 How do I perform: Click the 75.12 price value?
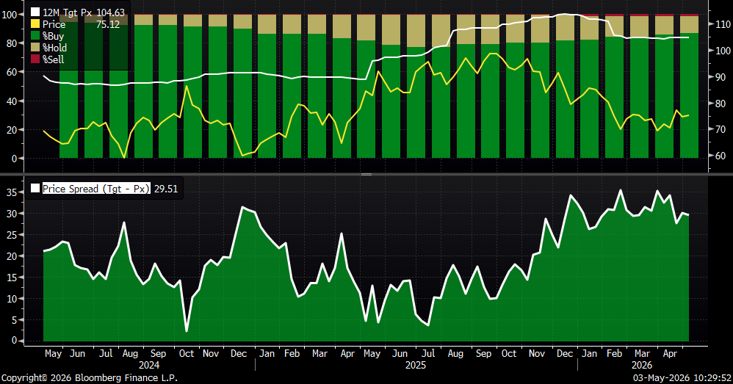107,24
